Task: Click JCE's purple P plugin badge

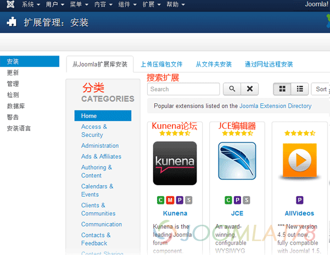Action: (237, 200)
